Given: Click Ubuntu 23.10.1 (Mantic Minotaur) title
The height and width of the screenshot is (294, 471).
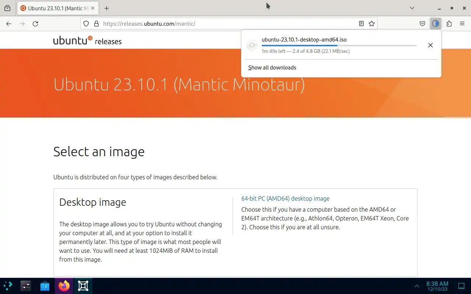Looking at the screenshot, I should click(179, 85).
